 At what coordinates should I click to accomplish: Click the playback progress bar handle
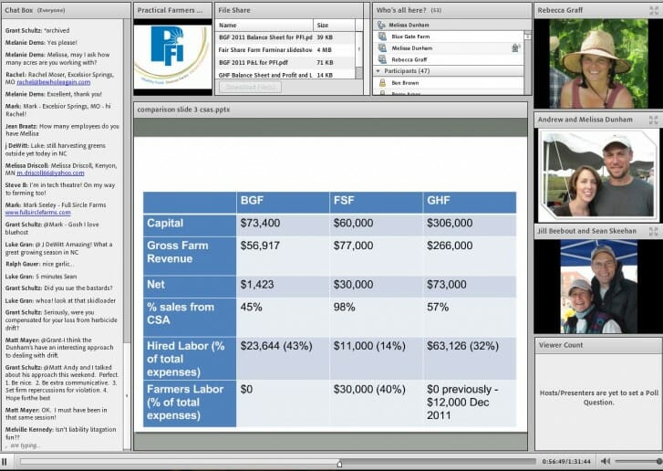(340, 463)
